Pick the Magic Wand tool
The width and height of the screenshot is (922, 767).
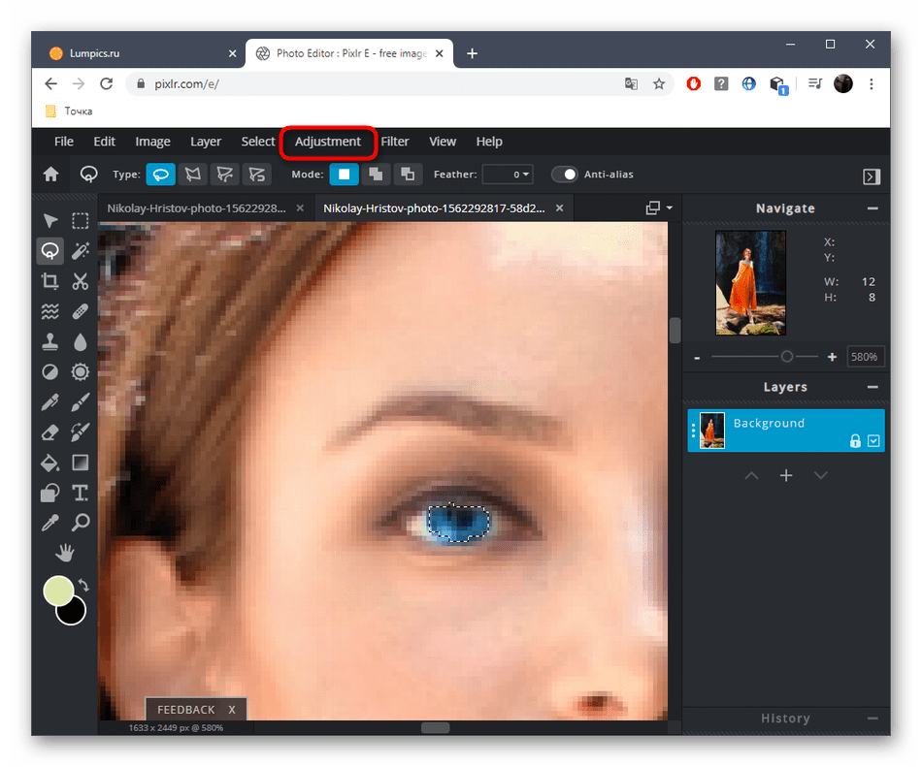click(81, 251)
